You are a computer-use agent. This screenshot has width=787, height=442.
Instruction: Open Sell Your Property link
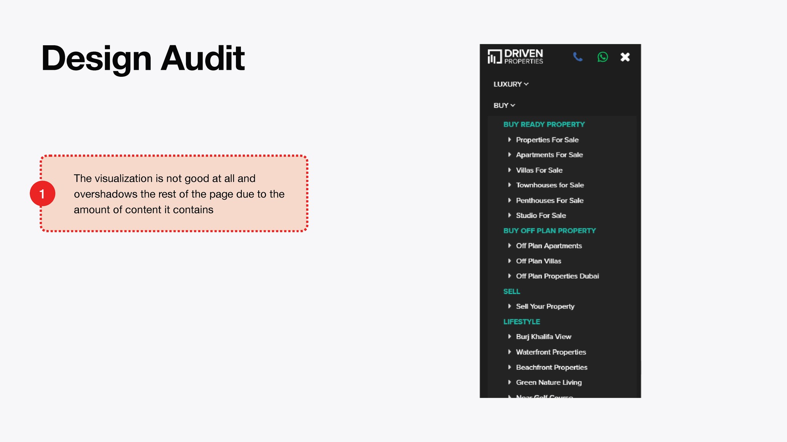click(545, 307)
